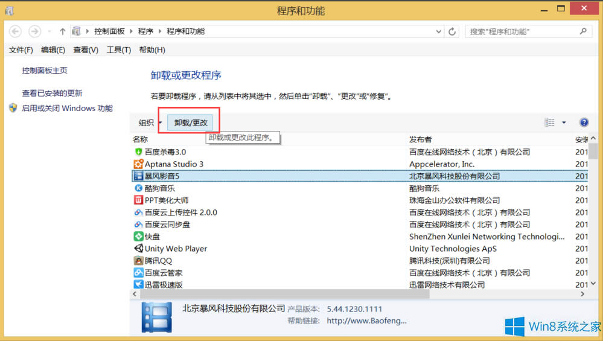Screen dimensions: 603x341
Task: Click publisher ShenZhen Xunlei Networking Technologi...
Action: click(x=487, y=237)
